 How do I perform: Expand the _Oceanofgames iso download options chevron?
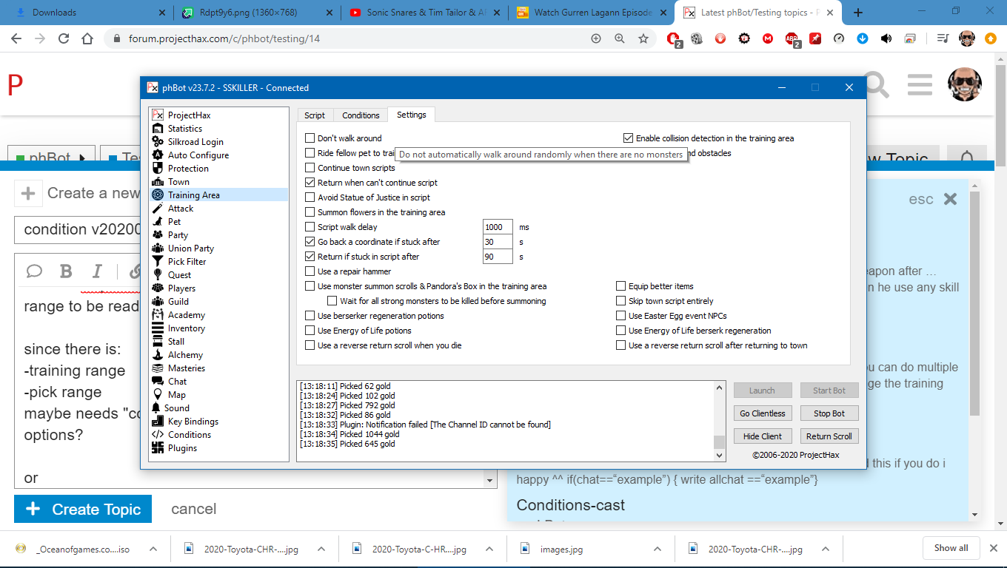153,550
